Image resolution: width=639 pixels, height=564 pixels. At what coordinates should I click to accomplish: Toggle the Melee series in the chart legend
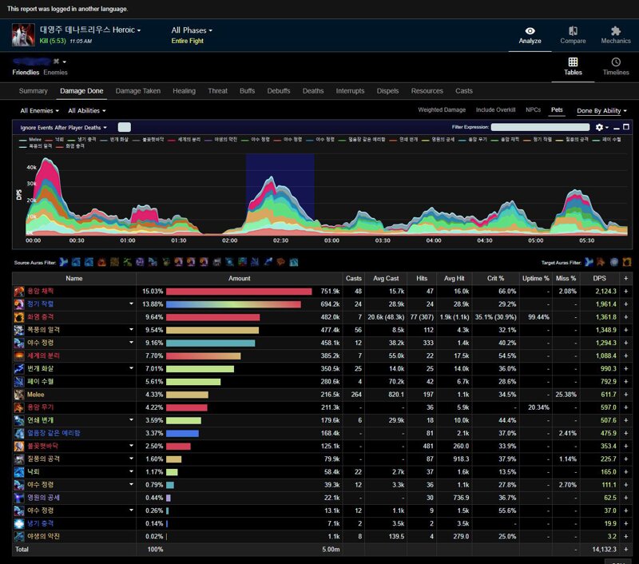click(30, 139)
